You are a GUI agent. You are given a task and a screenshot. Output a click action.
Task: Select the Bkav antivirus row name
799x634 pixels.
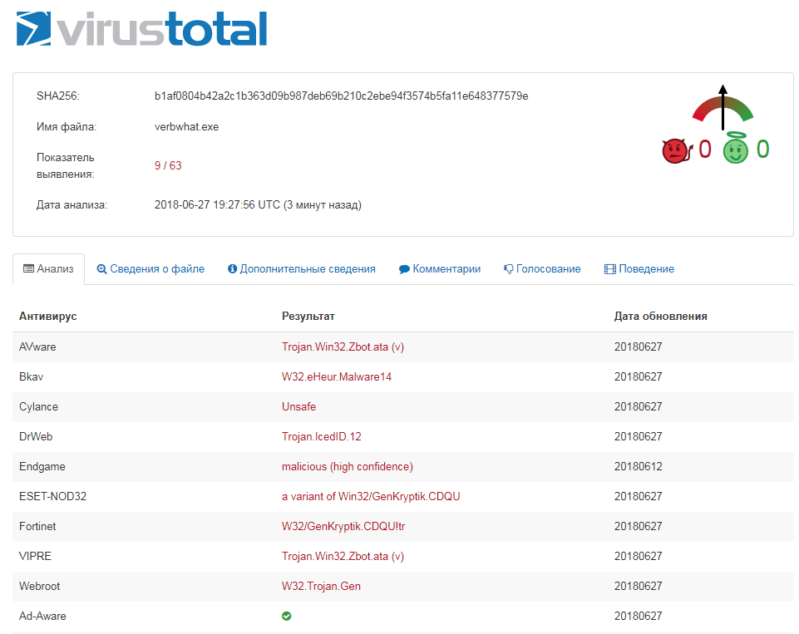click(x=31, y=377)
